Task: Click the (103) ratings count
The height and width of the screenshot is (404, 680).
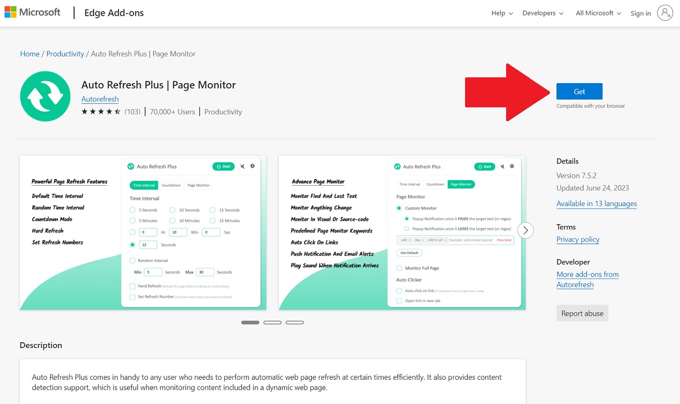Action: click(133, 111)
